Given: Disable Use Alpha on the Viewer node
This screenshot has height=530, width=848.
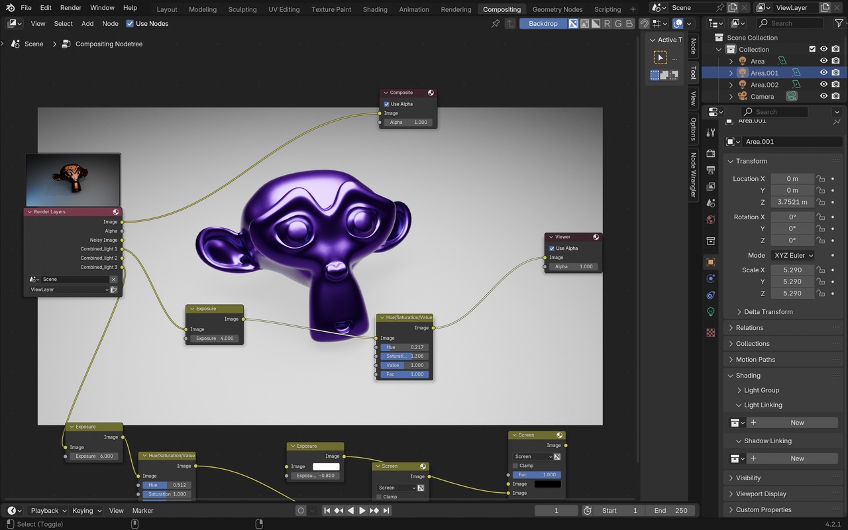Looking at the screenshot, I should (x=552, y=248).
